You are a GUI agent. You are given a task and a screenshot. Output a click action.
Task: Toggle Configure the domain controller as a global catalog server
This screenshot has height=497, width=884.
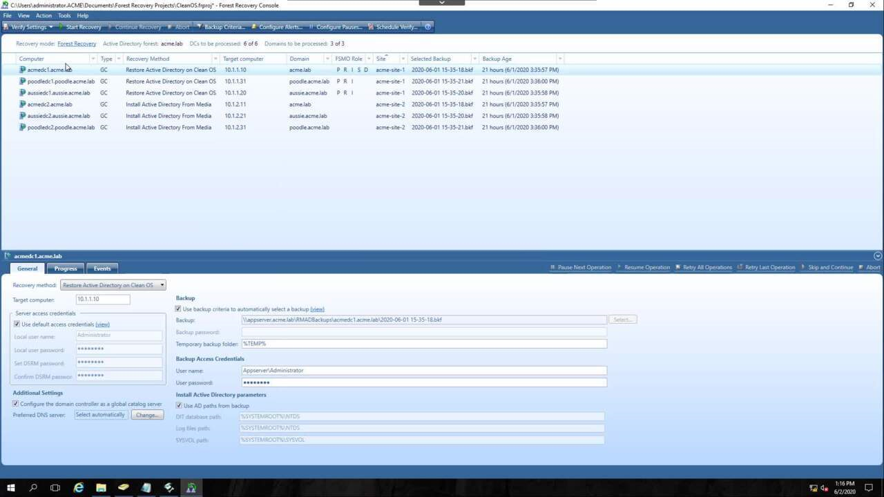point(16,404)
